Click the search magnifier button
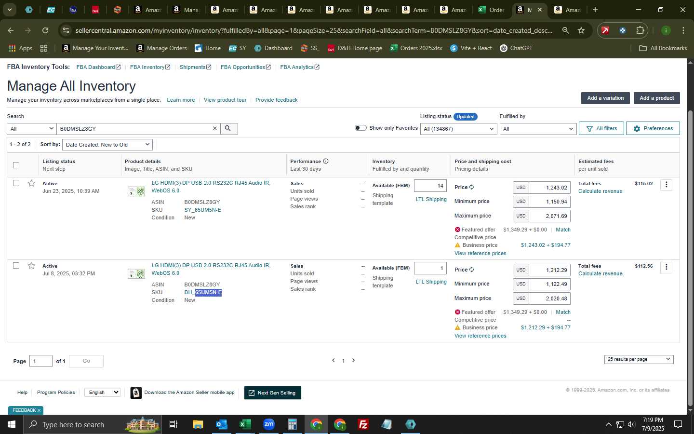Image resolution: width=694 pixels, height=434 pixels. (228, 129)
